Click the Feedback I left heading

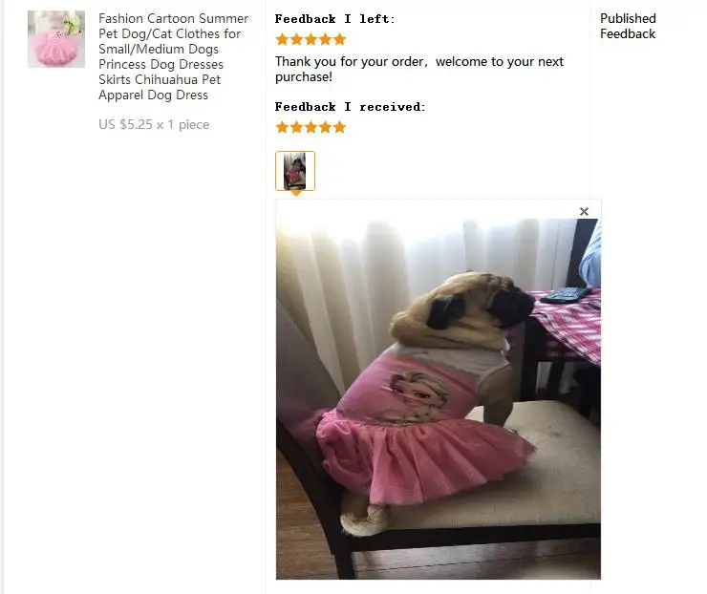pyautogui.click(x=334, y=19)
